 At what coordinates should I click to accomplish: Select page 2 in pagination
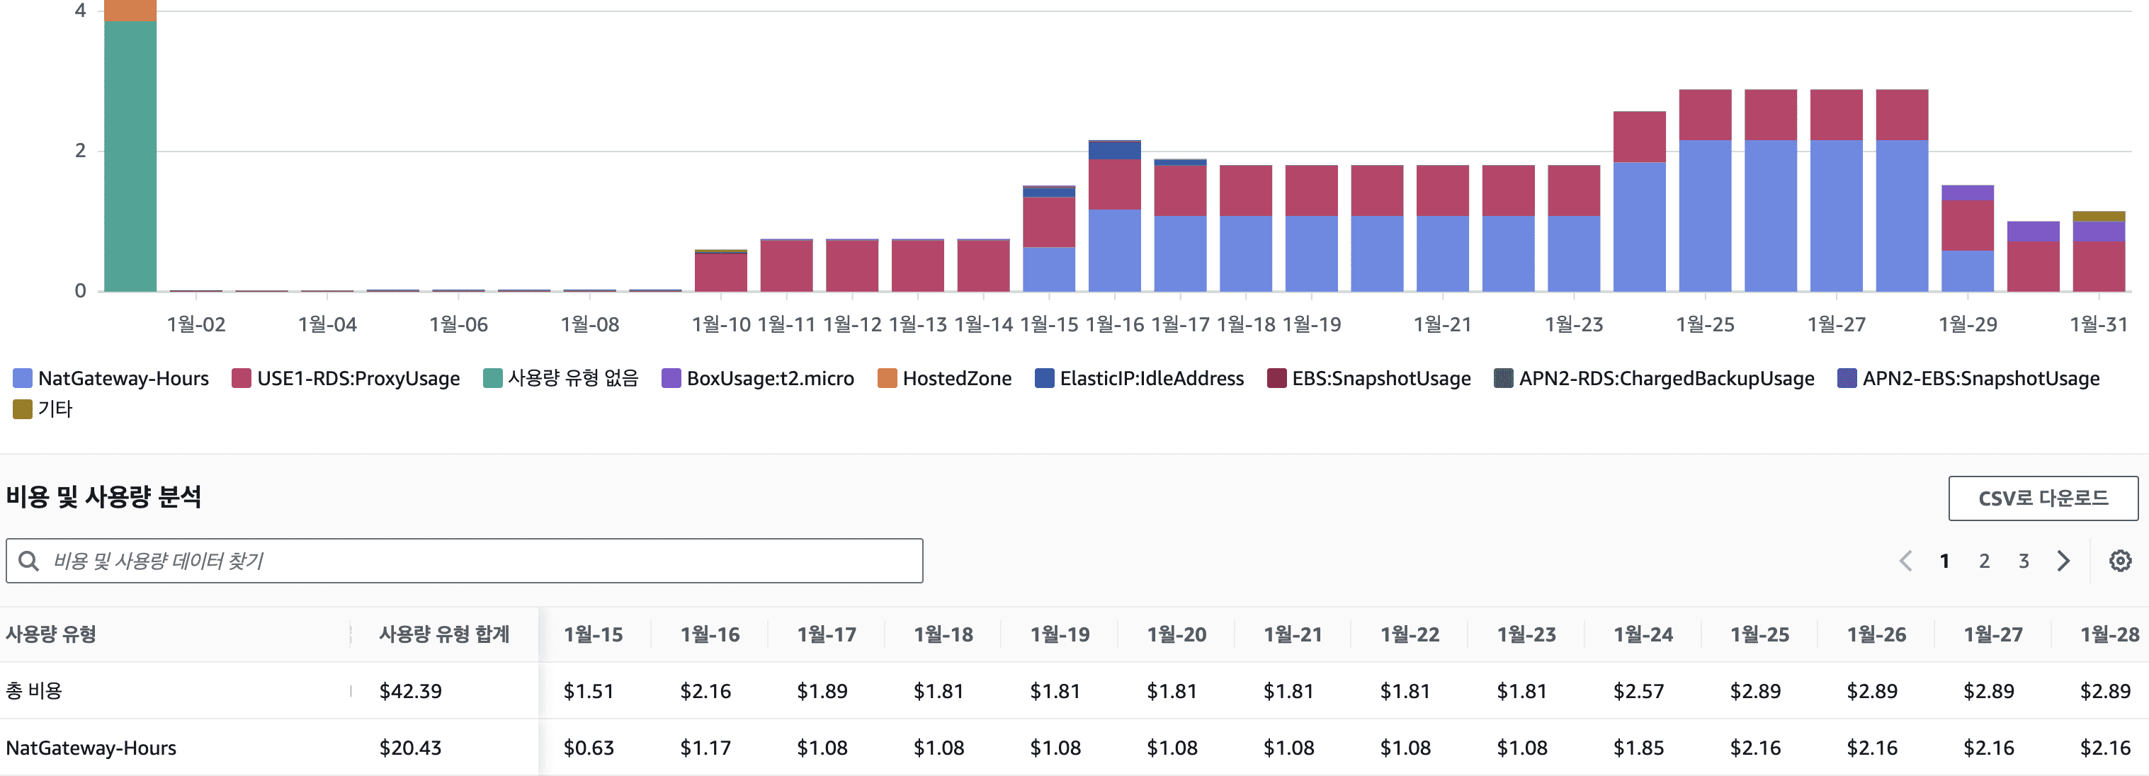click(1985, 561)
